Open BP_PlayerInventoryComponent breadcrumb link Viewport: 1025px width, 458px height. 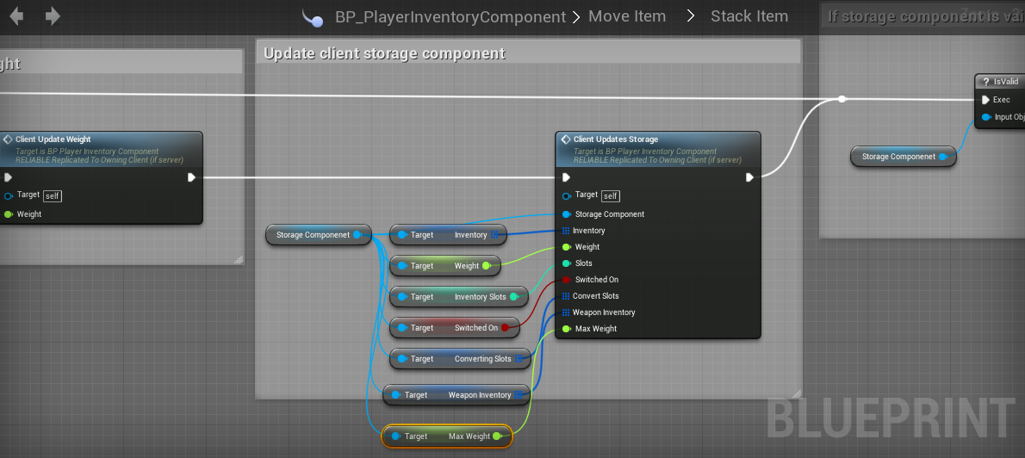click(x=450, y=17)
